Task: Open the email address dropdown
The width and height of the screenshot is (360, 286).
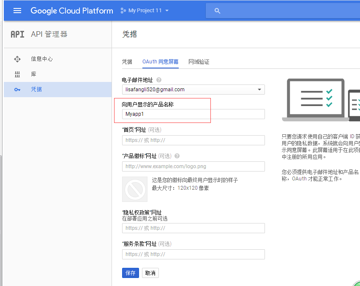Action: click(x=194, y=90)
